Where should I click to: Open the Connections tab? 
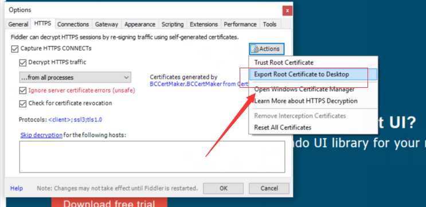coord(73,24)
